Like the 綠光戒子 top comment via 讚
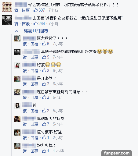 [x=16, y=10]
